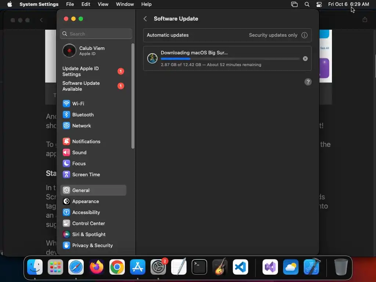Image resolution: width=376 pixels, height=282 pixels.
Task: Click Share button in background window
Action: click(x=365, y=19)
